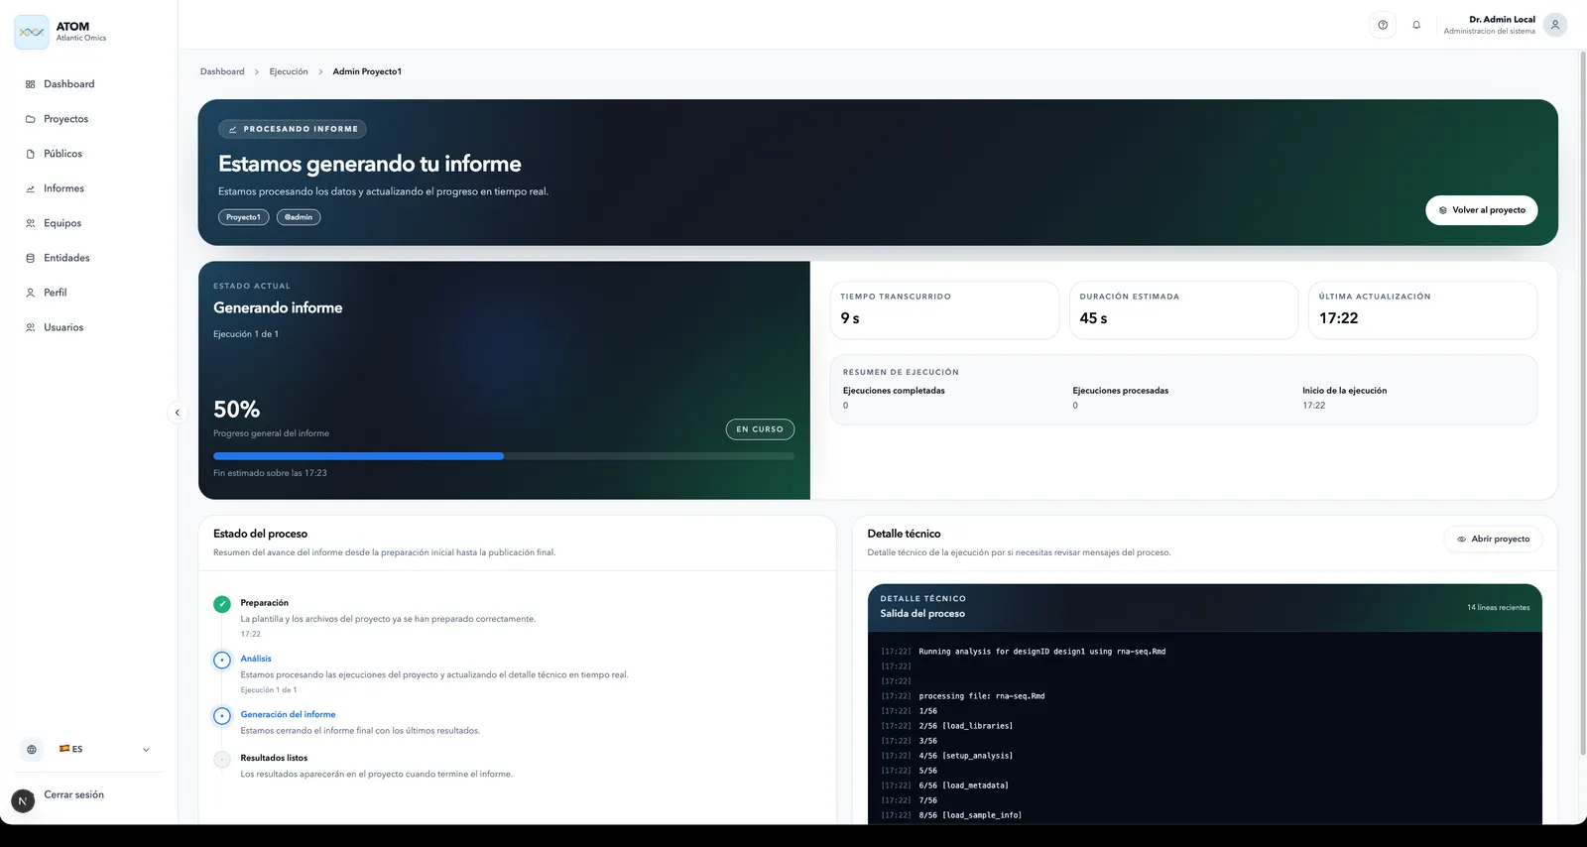This screenshot has height=847, width=1587.
Task: Click the EN CURSO status badge
Action: (760, 429)
